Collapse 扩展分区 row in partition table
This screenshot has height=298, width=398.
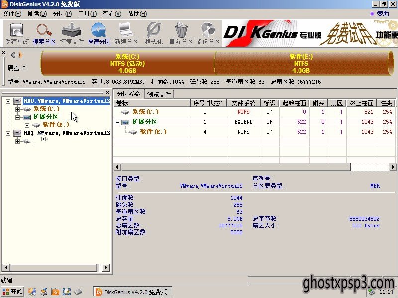117,122
